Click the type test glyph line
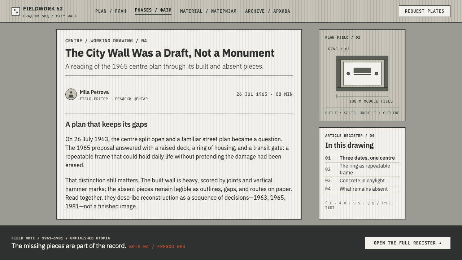This screenshot has height=260, width=462. click(x=358, y=205)
